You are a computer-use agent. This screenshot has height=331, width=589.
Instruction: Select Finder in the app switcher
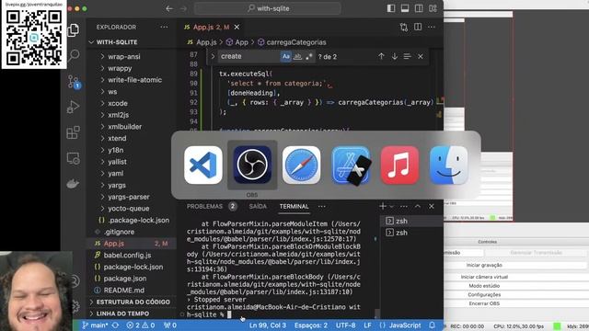[x=449, y=165]
